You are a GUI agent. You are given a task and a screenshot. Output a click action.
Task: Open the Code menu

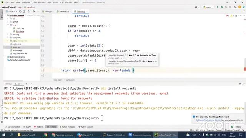pos(34,2)
